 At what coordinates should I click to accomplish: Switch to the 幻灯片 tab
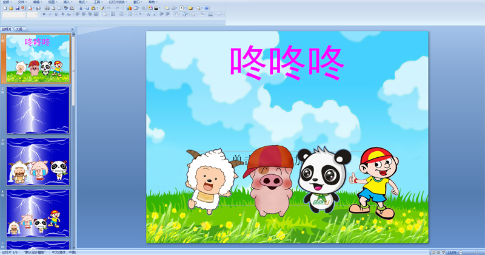pos(7,29)
